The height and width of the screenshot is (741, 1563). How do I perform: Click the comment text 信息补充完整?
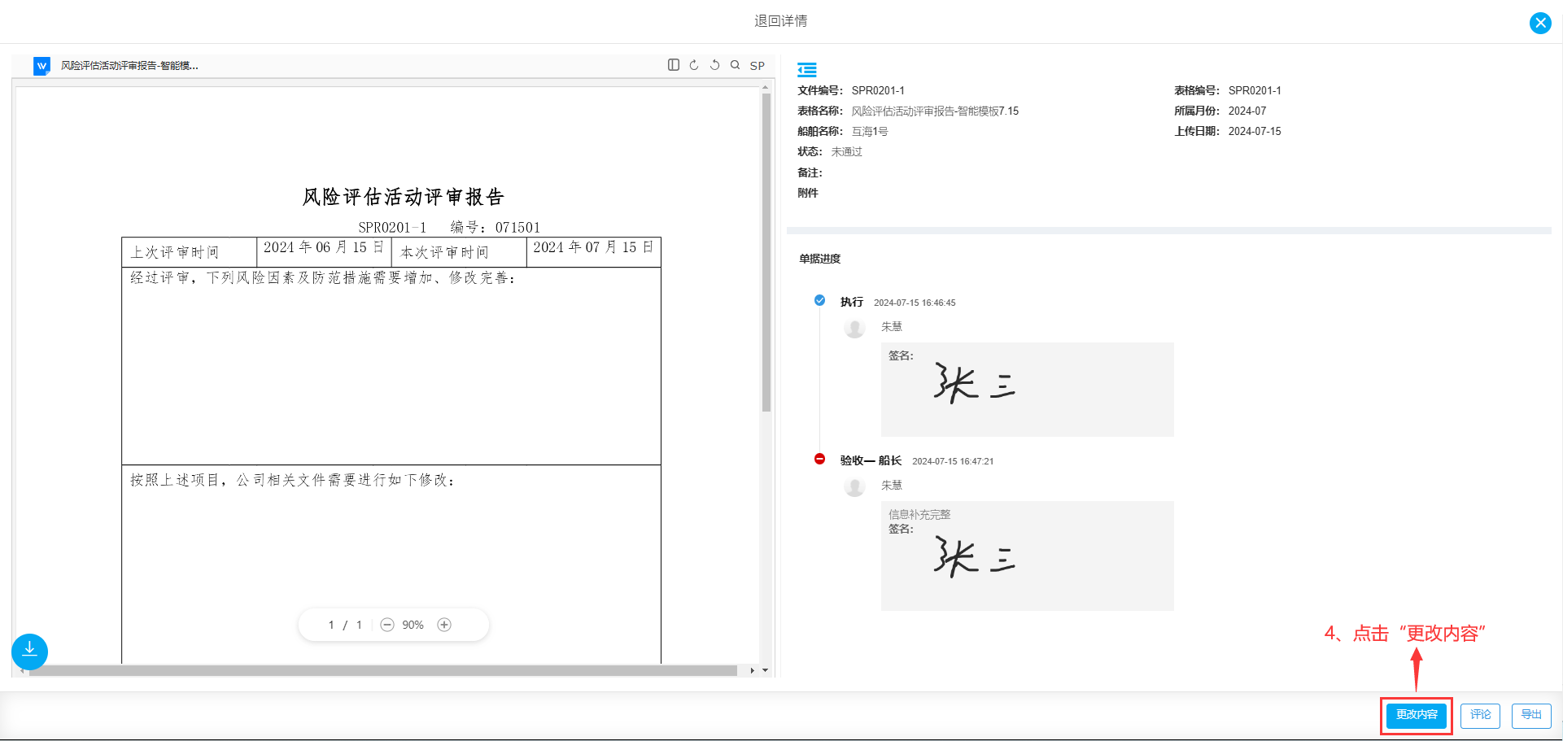pyautogui.click(x=919, y=514)
